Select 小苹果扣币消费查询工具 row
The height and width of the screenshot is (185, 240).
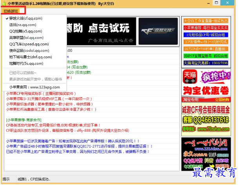coord(92,109)
